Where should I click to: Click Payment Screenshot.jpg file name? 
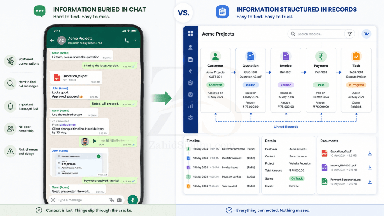click(x=345, y=180)
